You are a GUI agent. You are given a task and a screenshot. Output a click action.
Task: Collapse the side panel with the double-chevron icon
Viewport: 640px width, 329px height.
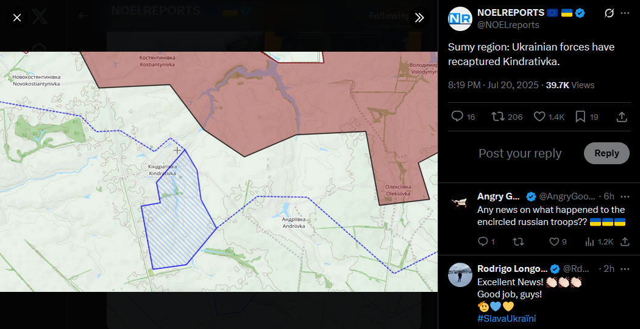point(419,18)
